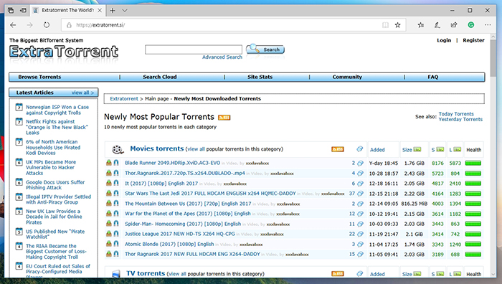Click the Register link
The width and height of the screenshot is (502, 284).
coord(473,40)
